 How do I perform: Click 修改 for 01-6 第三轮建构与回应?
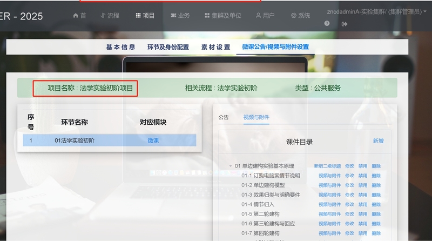pyautogui.click(x=349, y=224)
